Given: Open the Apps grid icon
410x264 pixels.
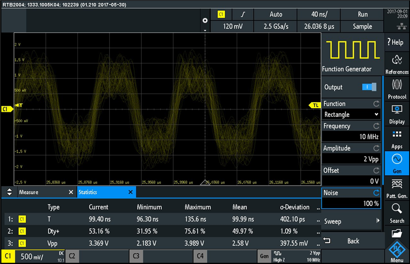Looking at the screenshot, I should click(397, 138).
